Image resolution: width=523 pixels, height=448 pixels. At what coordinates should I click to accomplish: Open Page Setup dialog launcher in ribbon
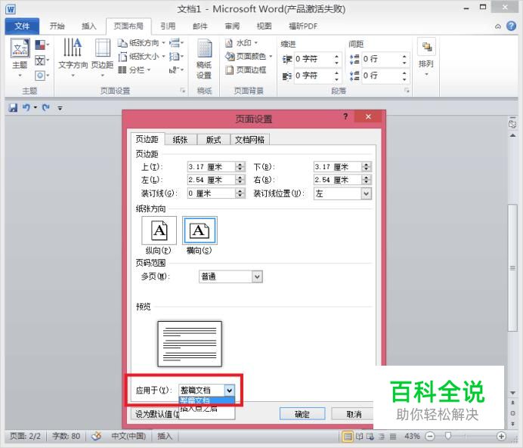183,91
